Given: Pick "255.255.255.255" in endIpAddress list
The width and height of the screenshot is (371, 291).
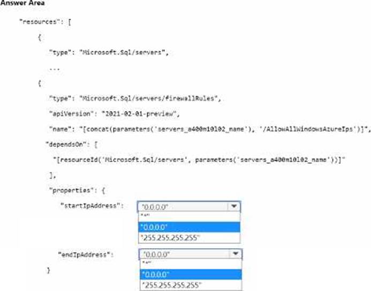Looking at the screenshot, I should point(191,285).
